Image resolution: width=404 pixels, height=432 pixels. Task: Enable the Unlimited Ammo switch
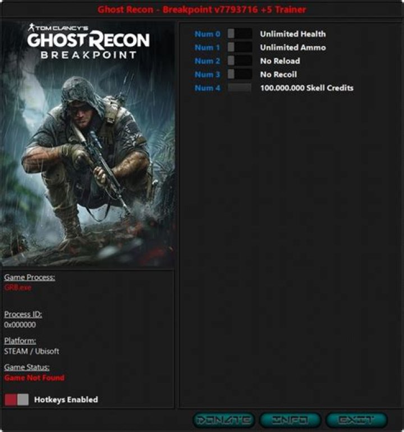click(x=240, y=47)
